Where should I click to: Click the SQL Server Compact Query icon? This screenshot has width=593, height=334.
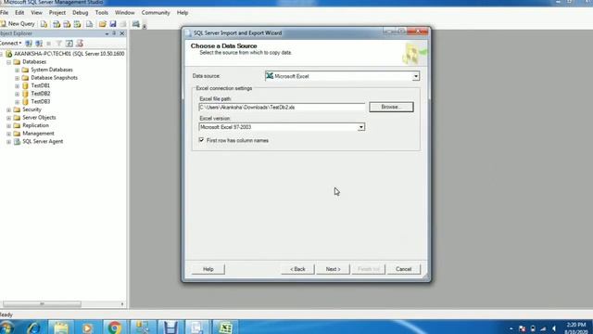click(89, 24)
